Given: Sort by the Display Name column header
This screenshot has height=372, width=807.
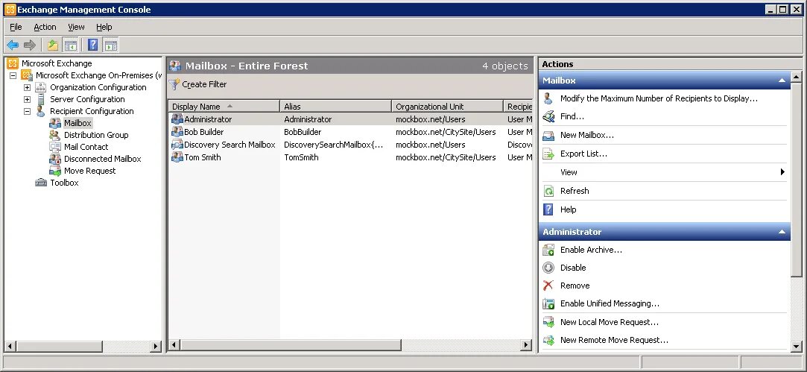Looking at the screenshot, I should 224,106.
